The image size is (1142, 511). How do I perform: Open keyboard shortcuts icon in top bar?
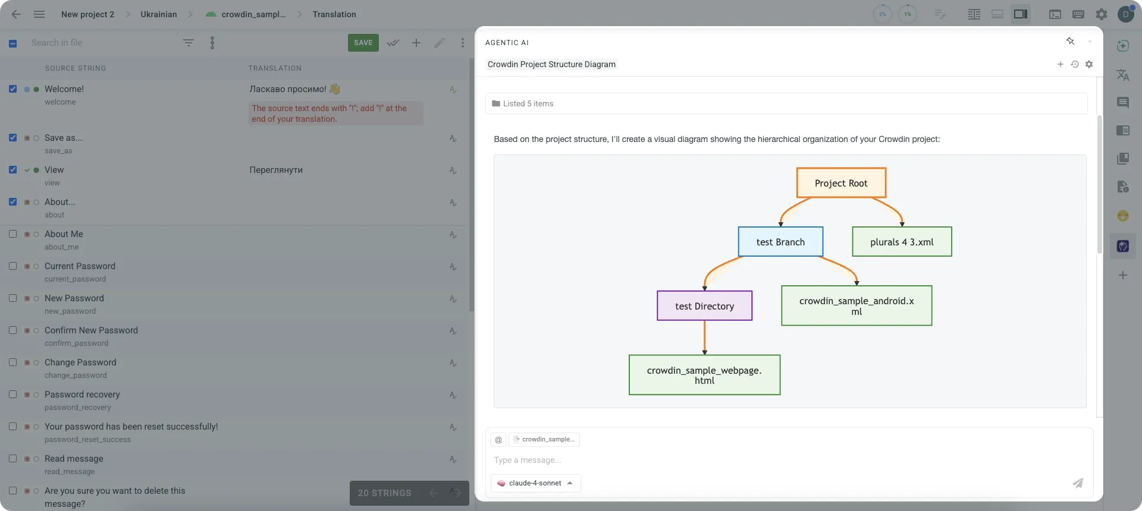point(1078,14)
